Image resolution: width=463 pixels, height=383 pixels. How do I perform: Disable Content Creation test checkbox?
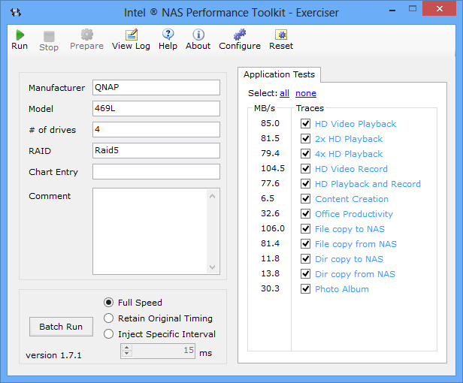coord(305,198)
